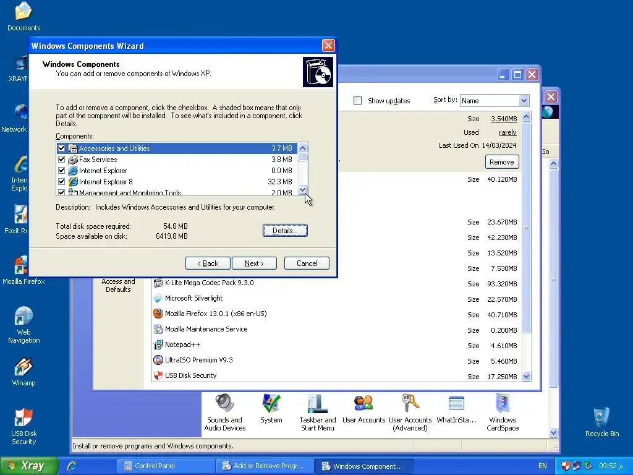The width and height of the screenshot is (633, 475).
Task: Click the EN language indicator
Action: 542,466
